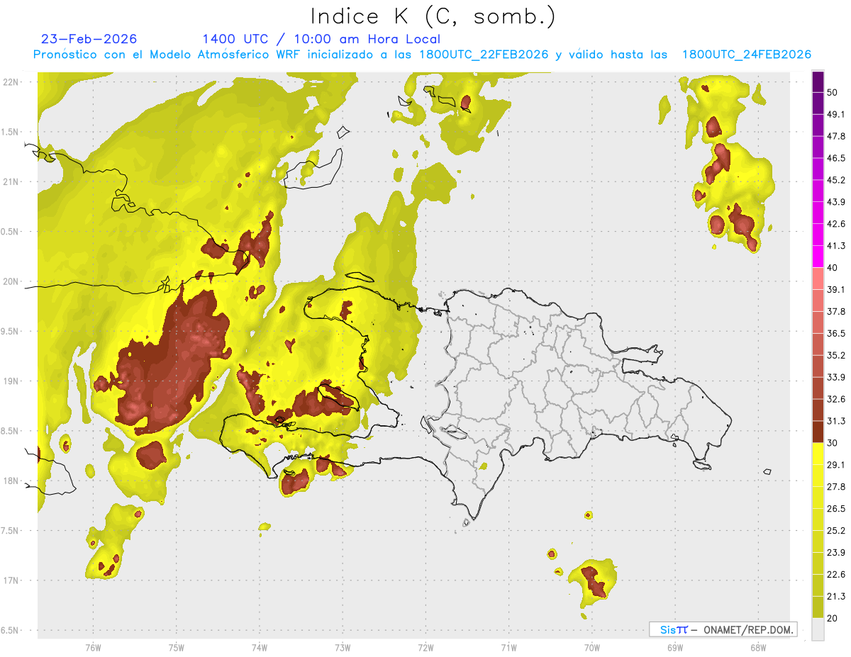Click the '22N' latitude label
Viewport: 851px width, 657px height.
tap(10, 82)
